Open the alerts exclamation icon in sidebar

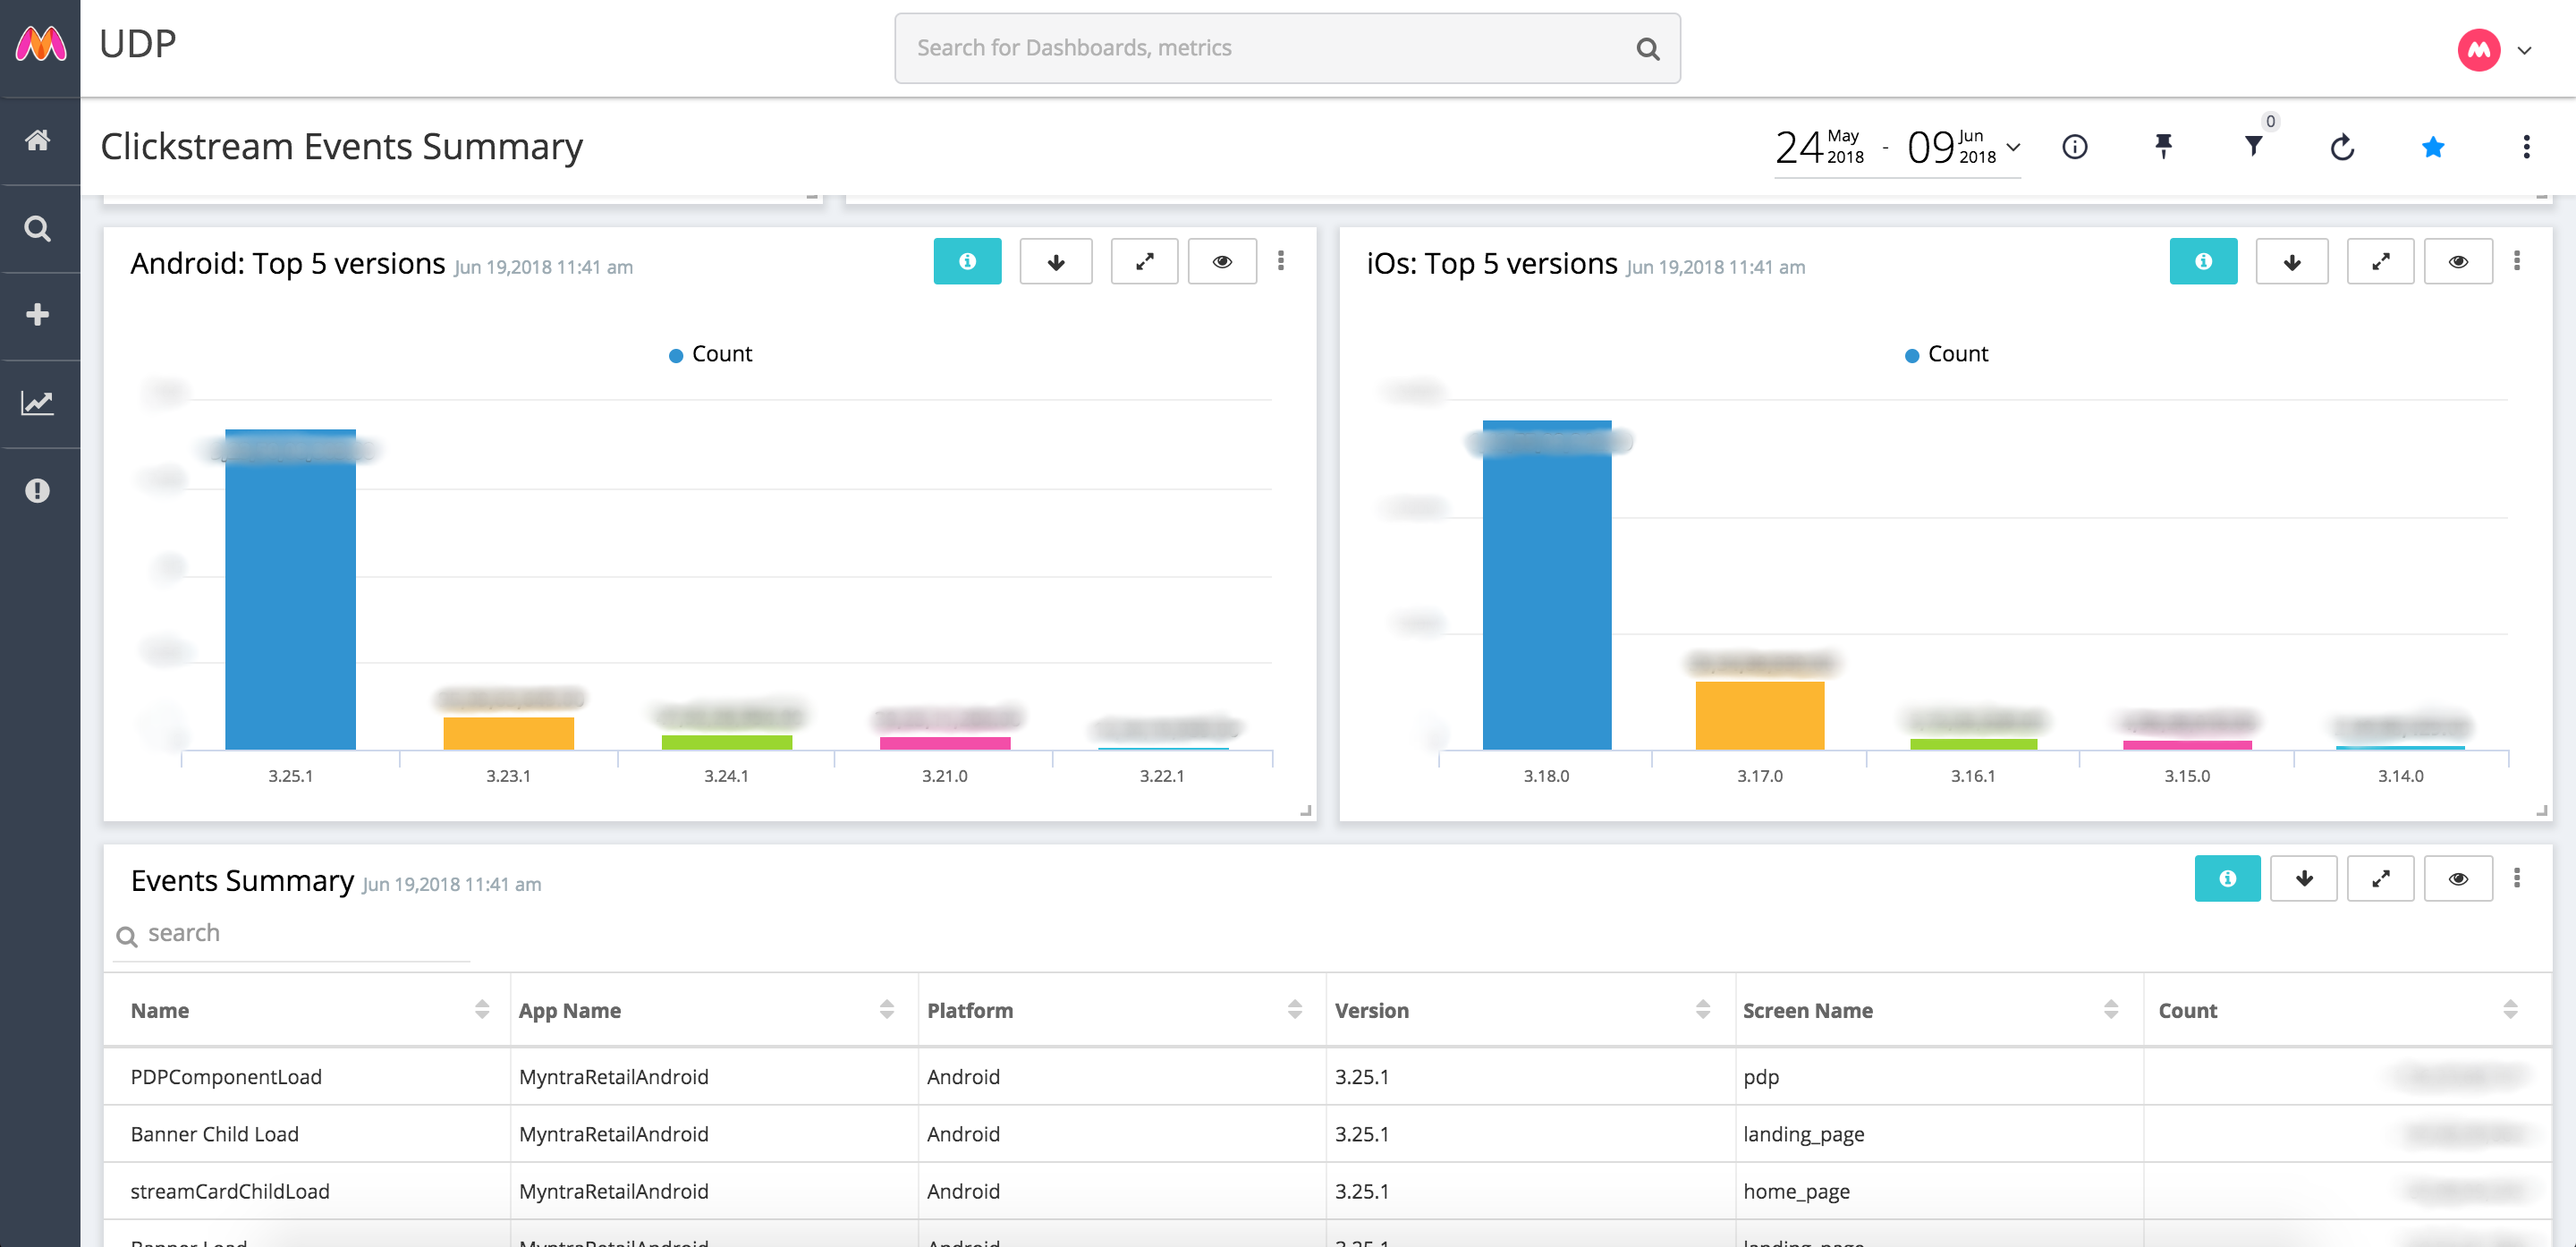[x=38, y=491]
